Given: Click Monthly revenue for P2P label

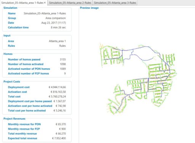Looking at the screenshot, I should point(24,129).
